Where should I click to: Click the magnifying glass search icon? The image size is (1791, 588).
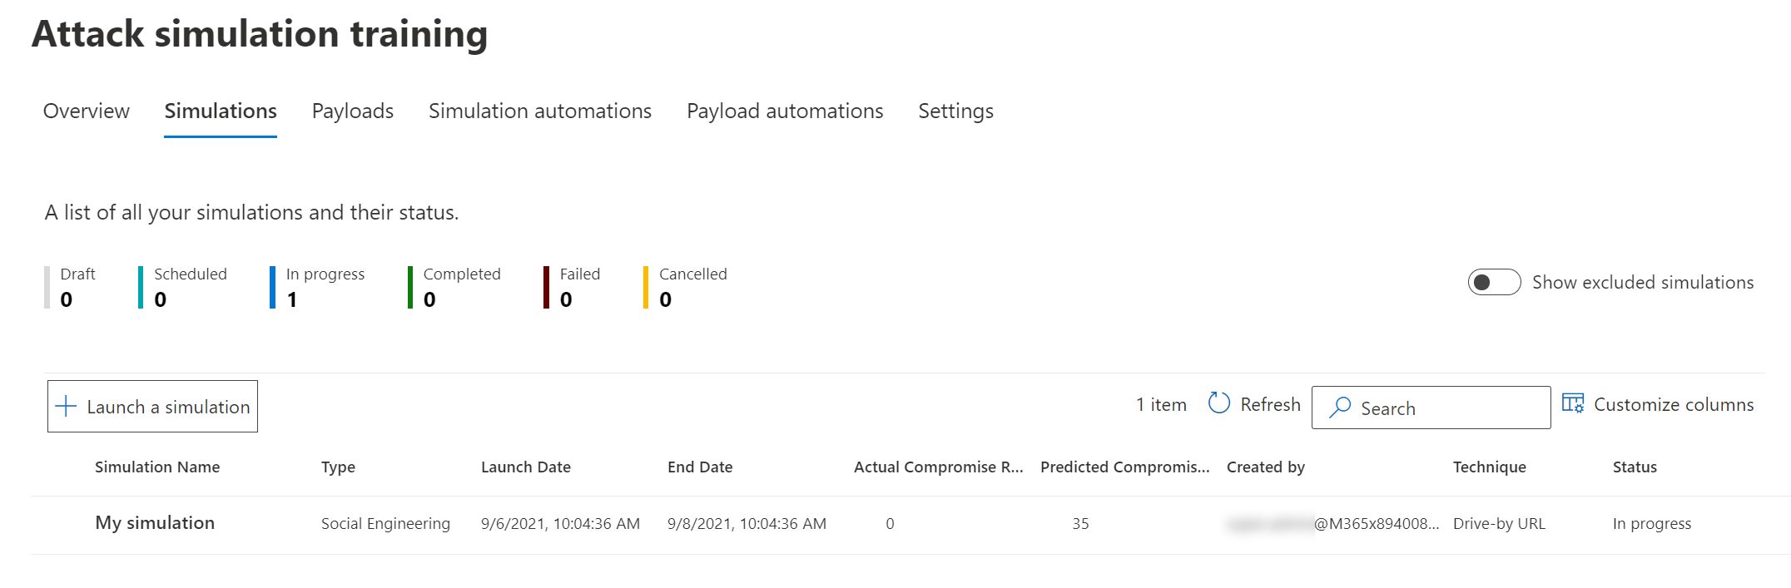point(1340,408)
